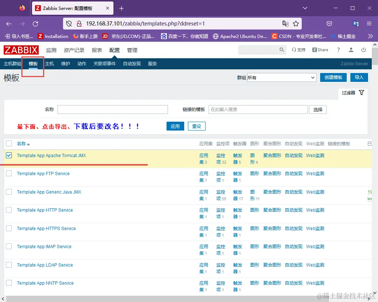378x302 pixels.
Task: Open the 群组 dropdown showing 所有
Action: 281,77
